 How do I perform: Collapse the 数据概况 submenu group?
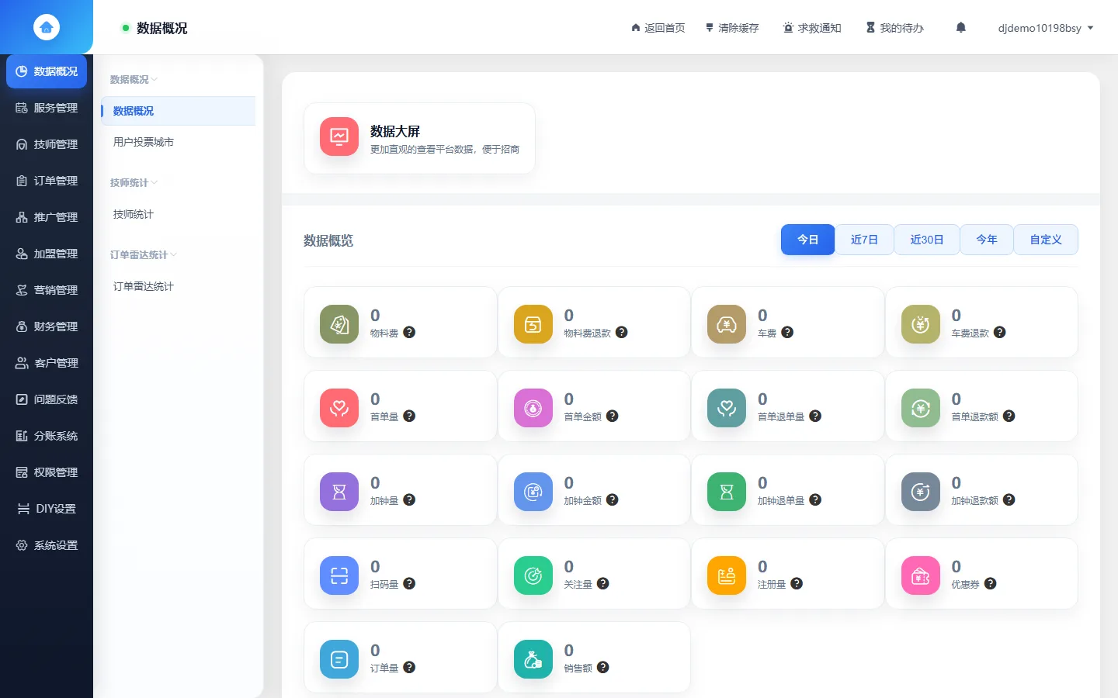click(x=134, y=80)
